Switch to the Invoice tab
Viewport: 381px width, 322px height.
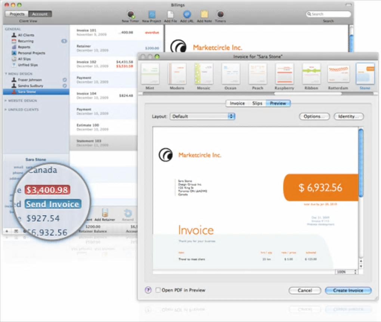pyautogui.click(x=237, y=103)
